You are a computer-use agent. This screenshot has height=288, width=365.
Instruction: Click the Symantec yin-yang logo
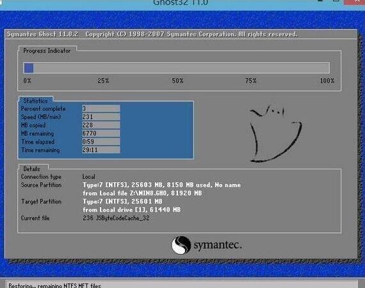[181, 245]
